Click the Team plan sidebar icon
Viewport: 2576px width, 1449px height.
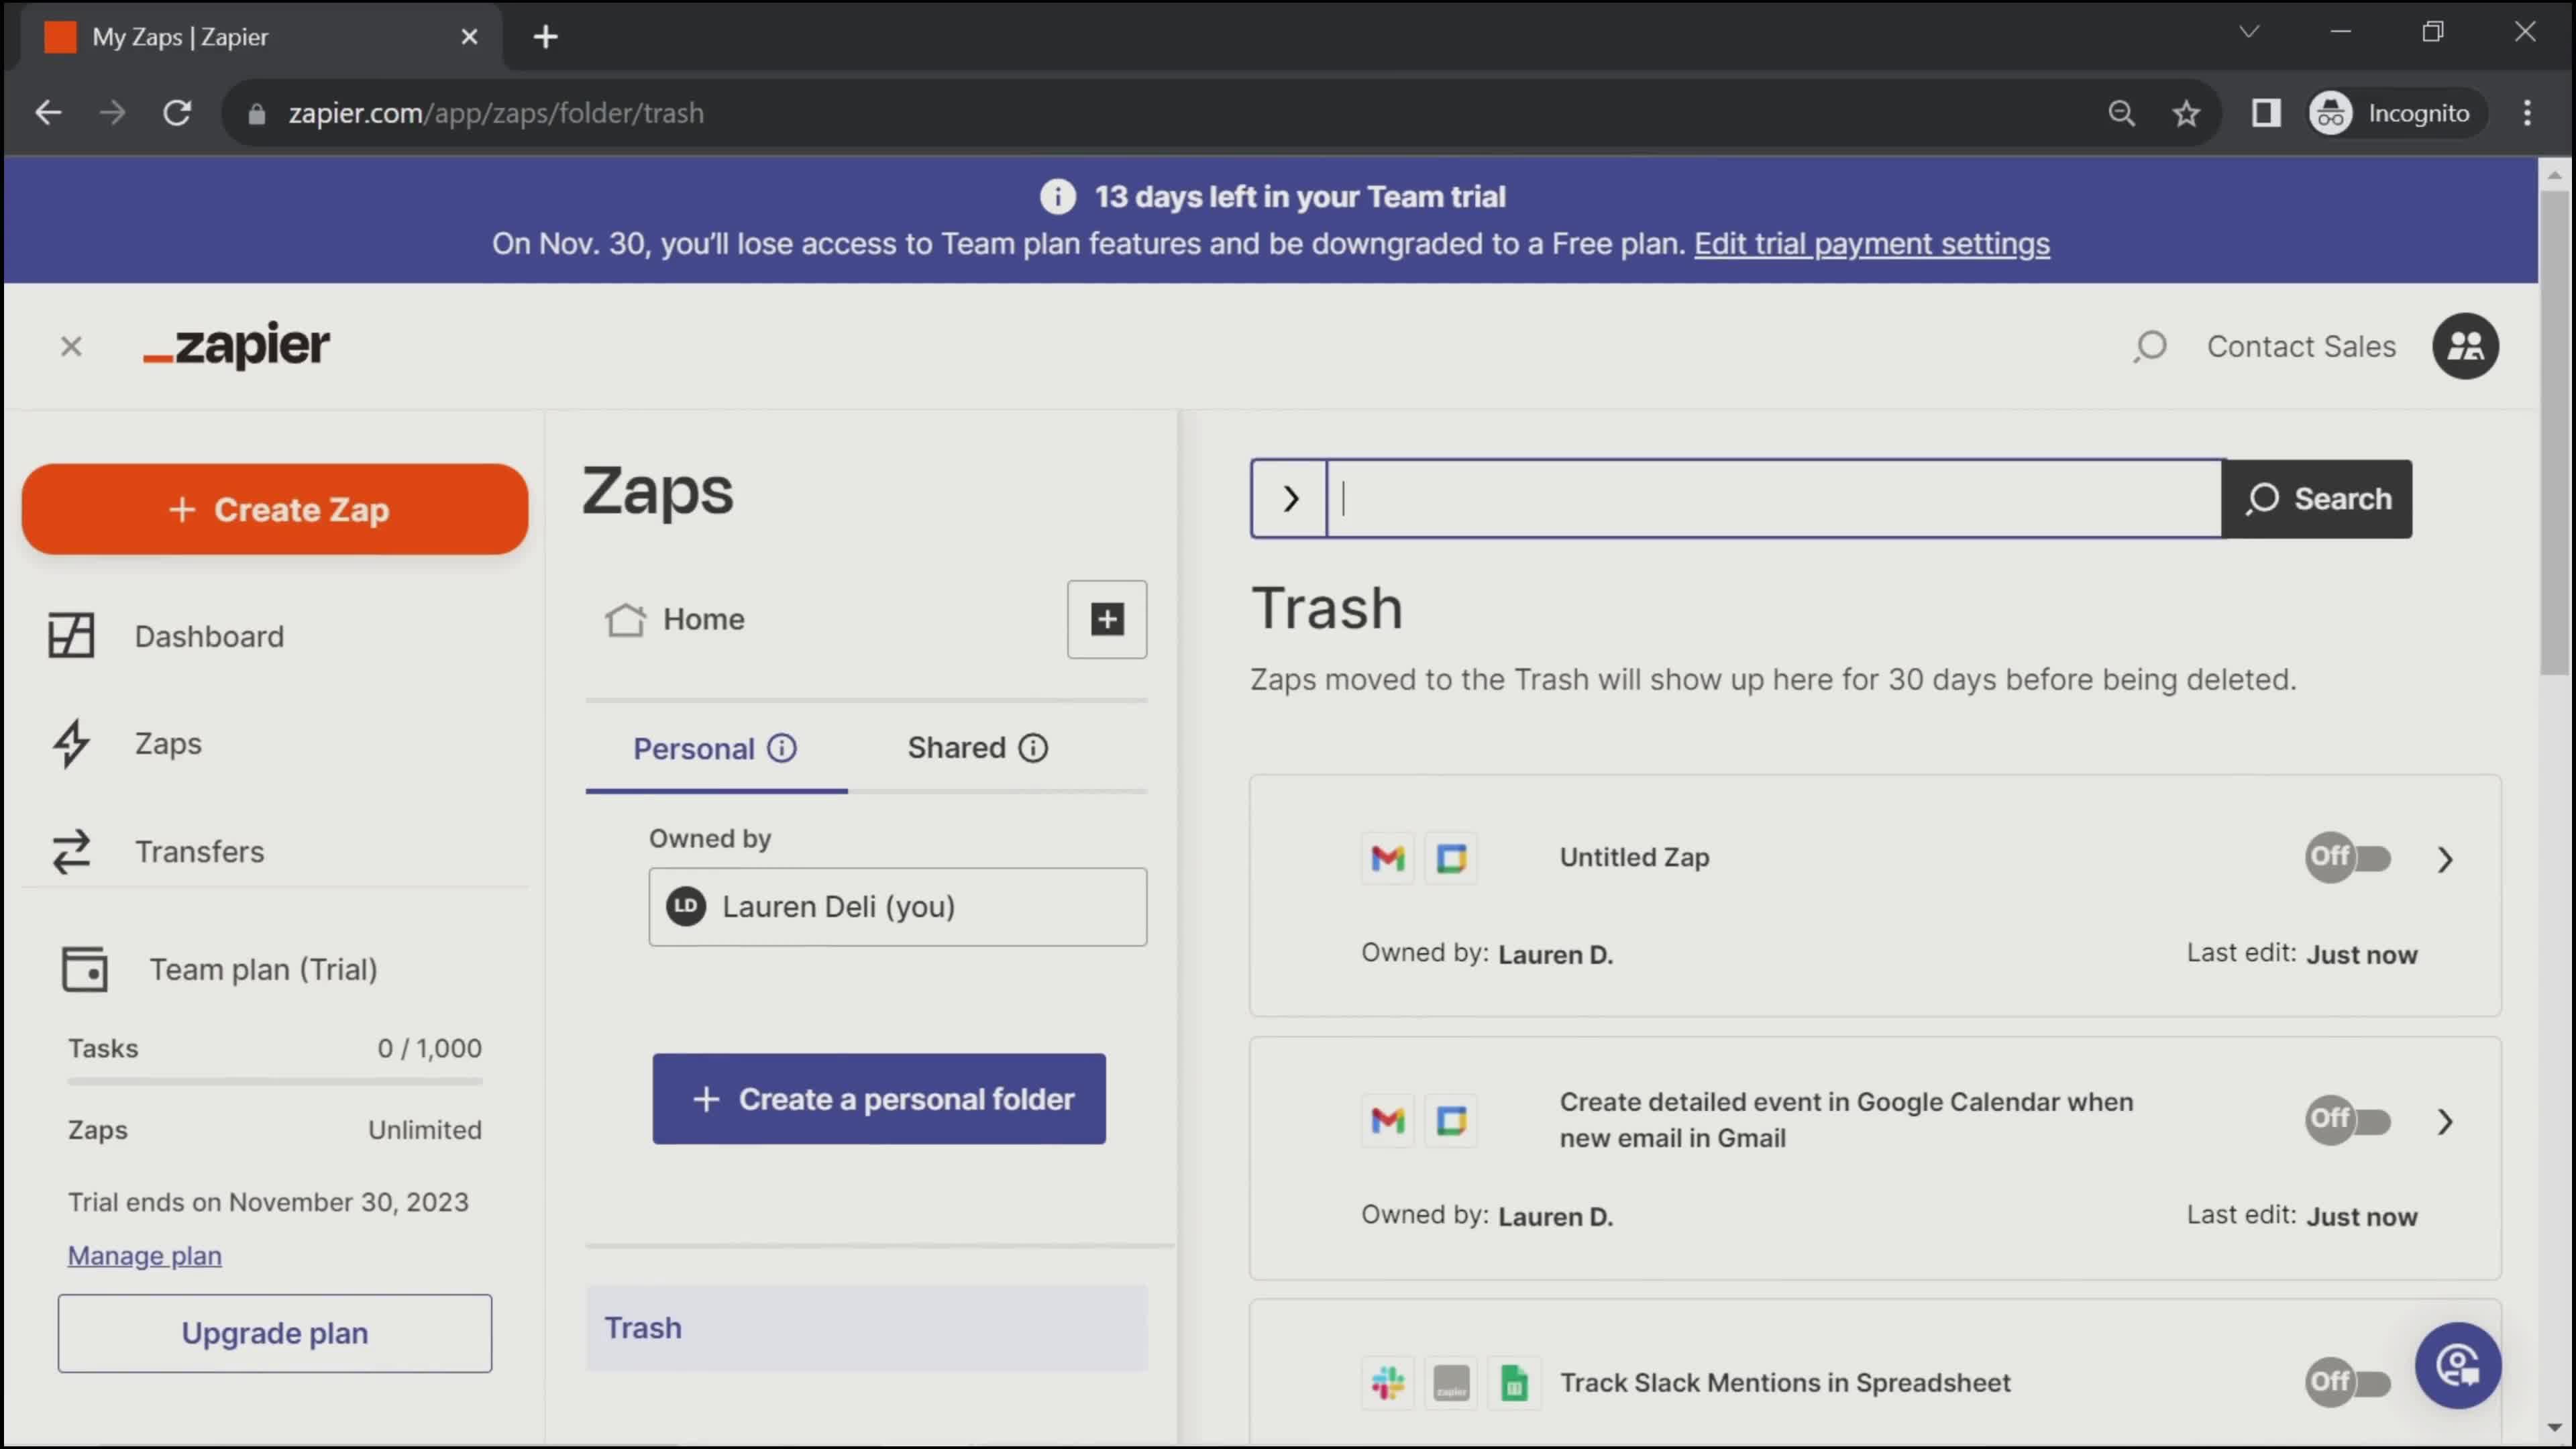tap(83, 968)
